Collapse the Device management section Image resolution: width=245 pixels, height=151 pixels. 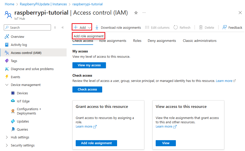tap(7, 85)
